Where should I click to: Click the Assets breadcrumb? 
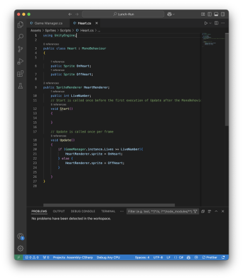[36, 30]
